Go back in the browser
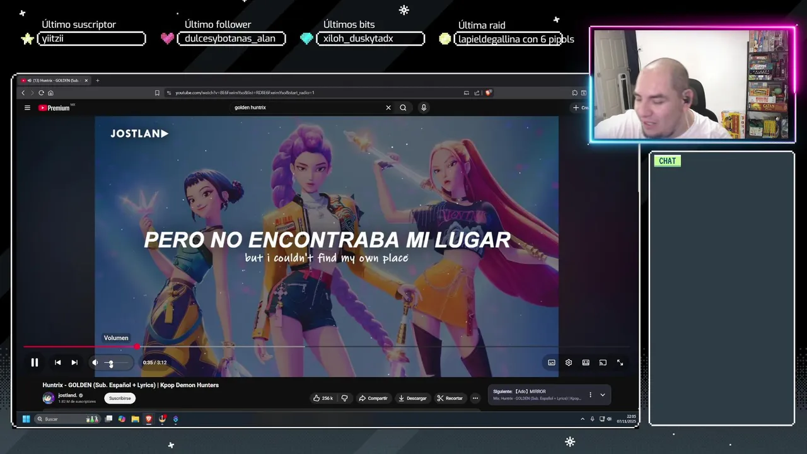The height and width of the screenshot is (454, 807). pos(23,93)
